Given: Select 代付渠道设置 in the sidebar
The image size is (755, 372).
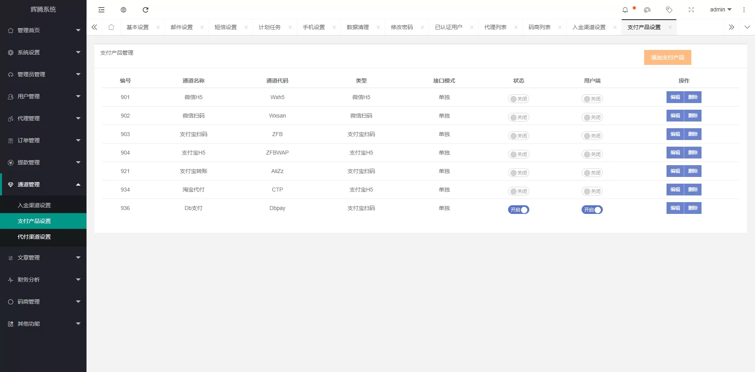Looking at the screenshot, I should [34, 237].
